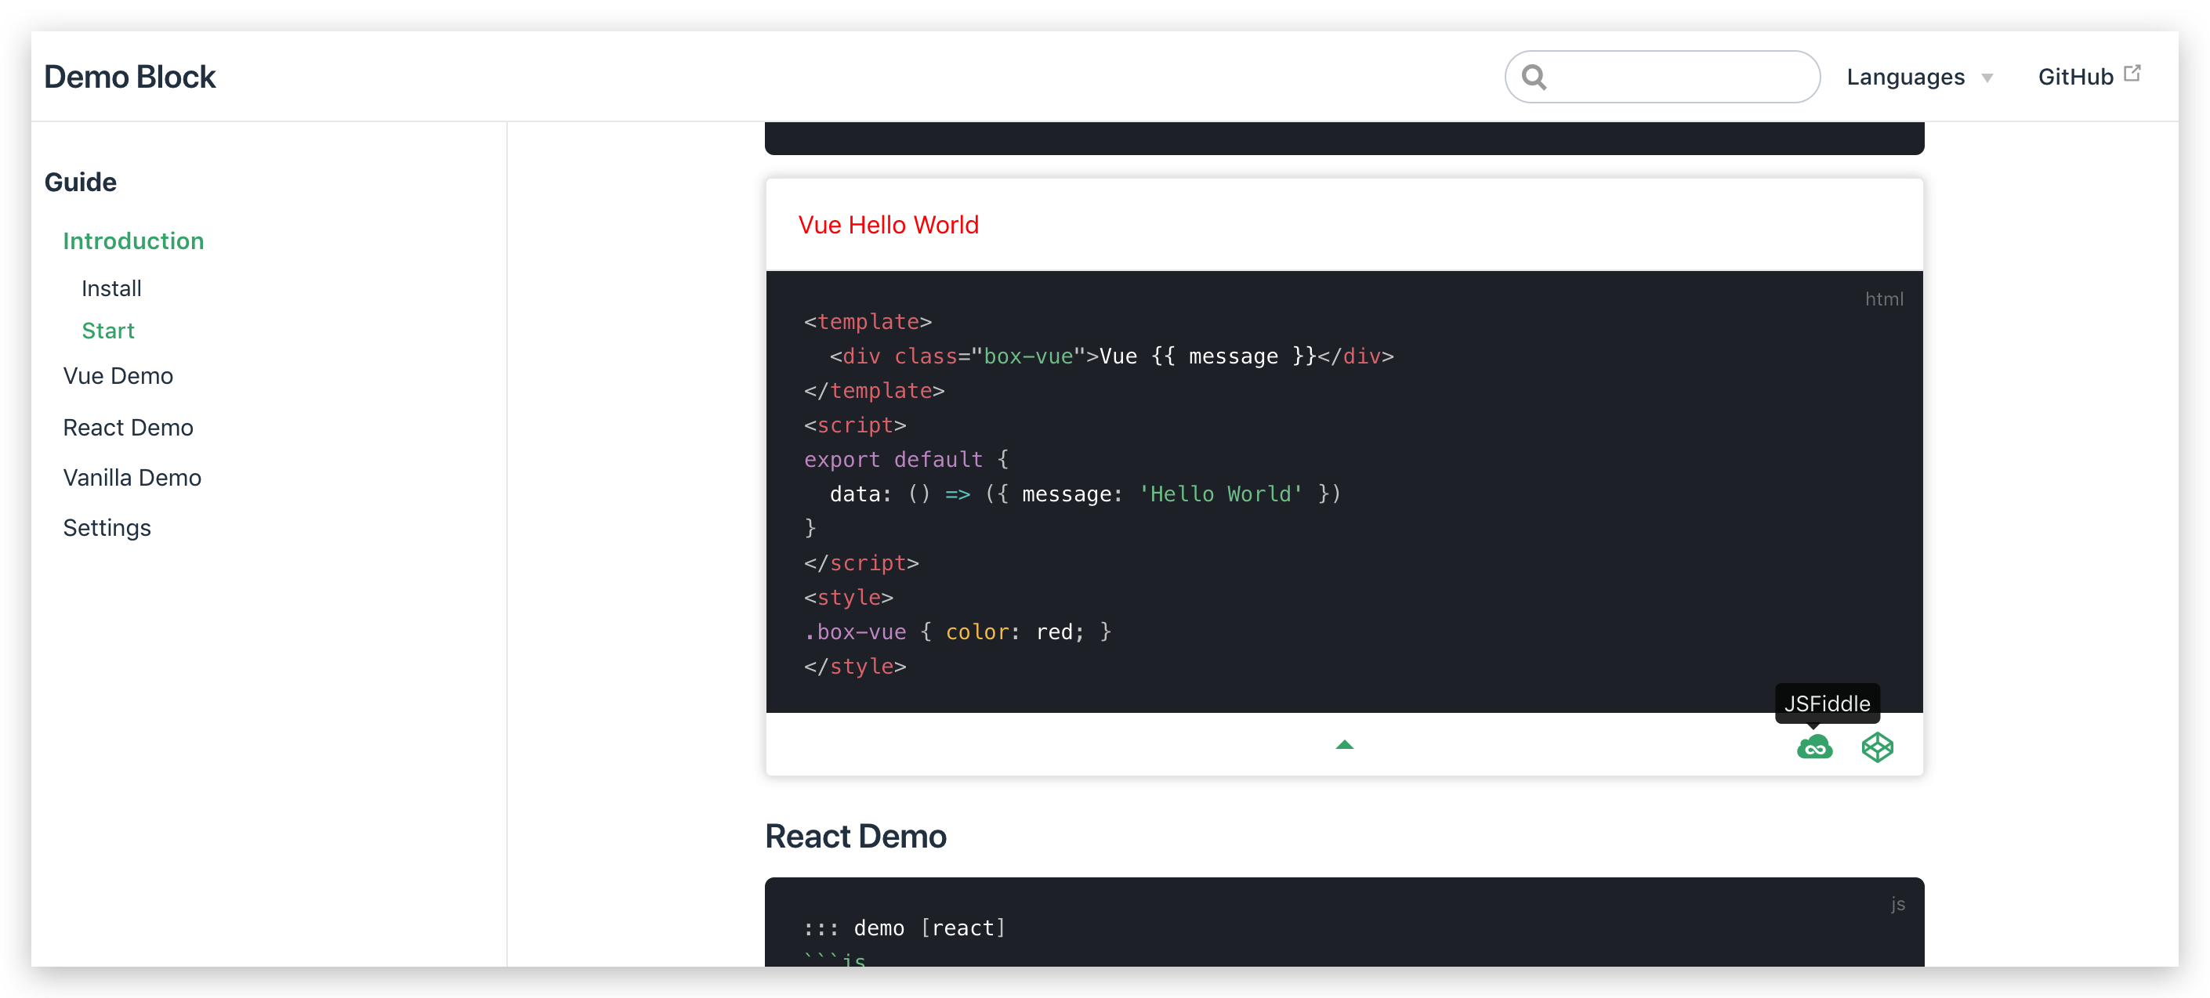Click the Demo Block site title
The width and height of the screenshot is (2210, 998).
coord(129,78)
